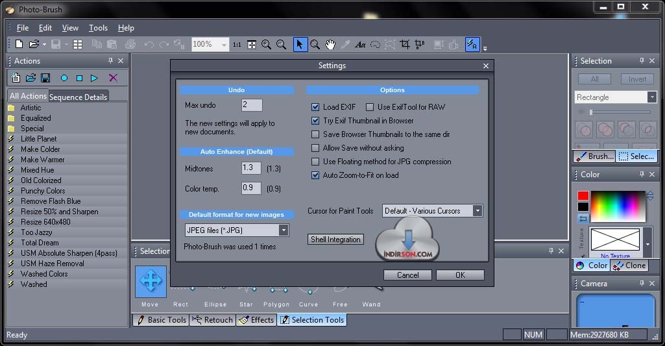Viewport: 665px width, 346px height.
Task: Expand toolbar options overflow arrow
Action: point(485,49)
